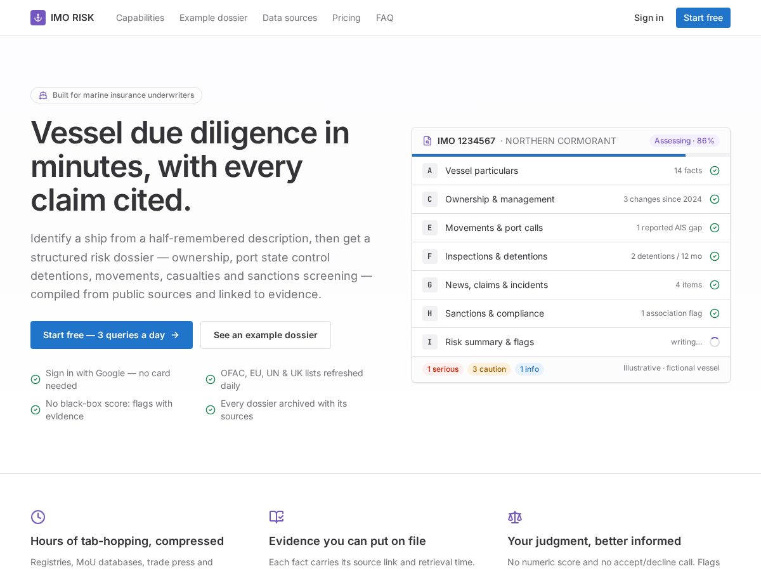Click the loading spinner for Risk summary & flags

(x=715, y=342)
